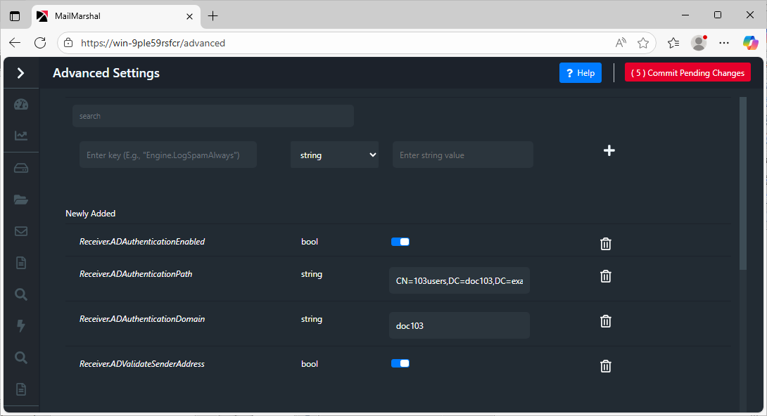Open the folder icon in sidebar
This screenshot has width=767, height=416.
pos(21,200)
